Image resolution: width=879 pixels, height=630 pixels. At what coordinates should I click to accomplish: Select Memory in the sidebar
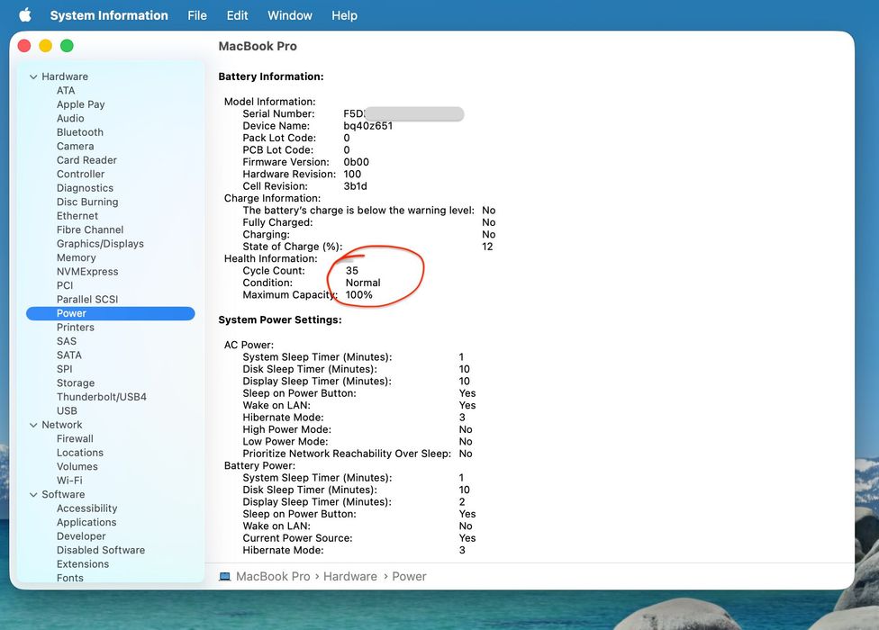(x=77, y=257)
